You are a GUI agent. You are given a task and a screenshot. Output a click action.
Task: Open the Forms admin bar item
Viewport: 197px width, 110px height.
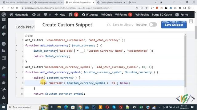click(x=182, y=15)
